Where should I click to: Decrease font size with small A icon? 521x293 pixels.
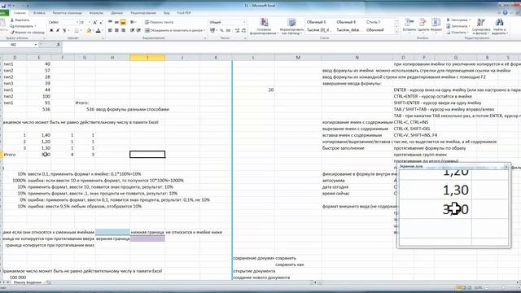pyautogui.click(x=101, y=22)
